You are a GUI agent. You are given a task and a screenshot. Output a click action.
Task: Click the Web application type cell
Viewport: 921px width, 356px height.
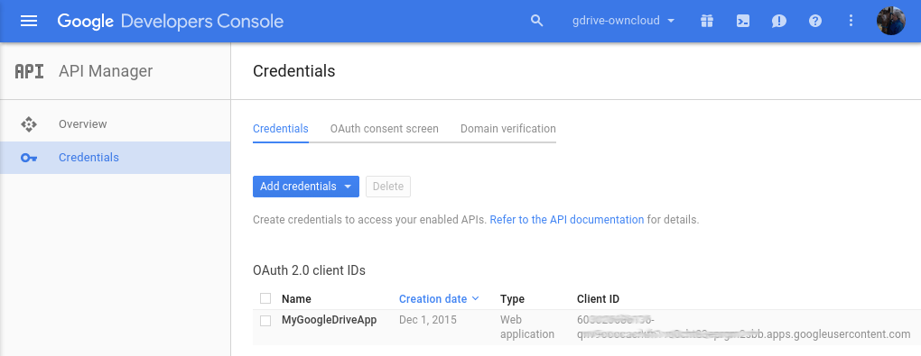(527, 327)
